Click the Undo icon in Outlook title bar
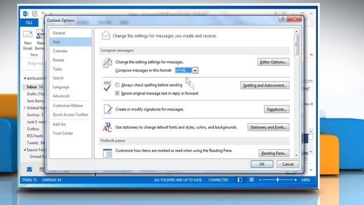This screenshot has height=205, width=364. coord(43,14)
